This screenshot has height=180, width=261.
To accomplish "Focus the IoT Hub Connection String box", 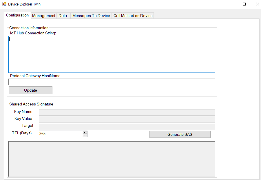I will point(112,54).
